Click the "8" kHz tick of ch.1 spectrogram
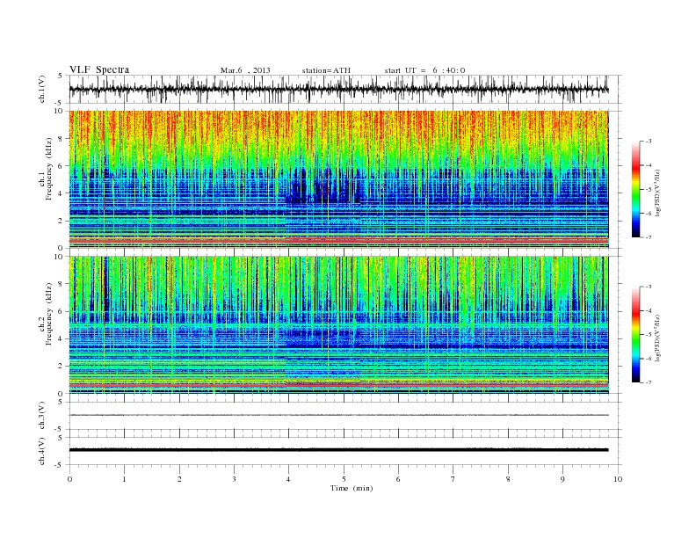The height and width of the screenshot is (538, 696). pyautogui.click(x=61, y=139)
